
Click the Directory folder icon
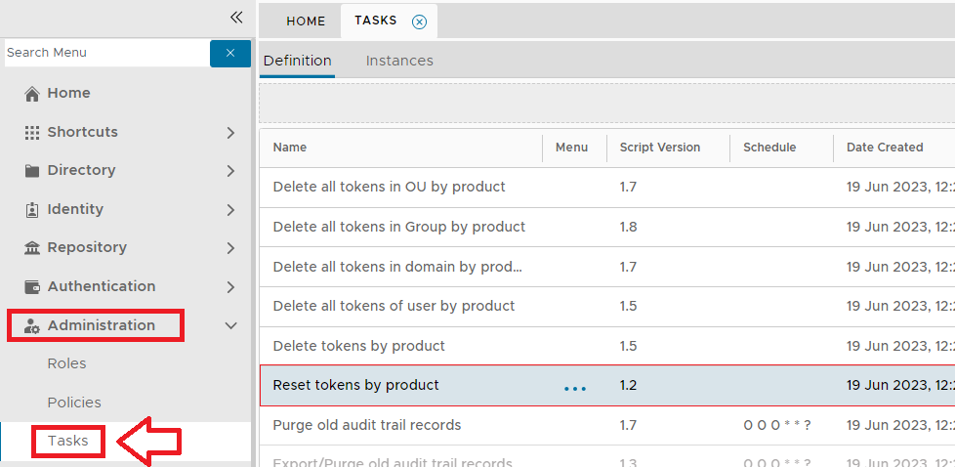pos(32,171)
